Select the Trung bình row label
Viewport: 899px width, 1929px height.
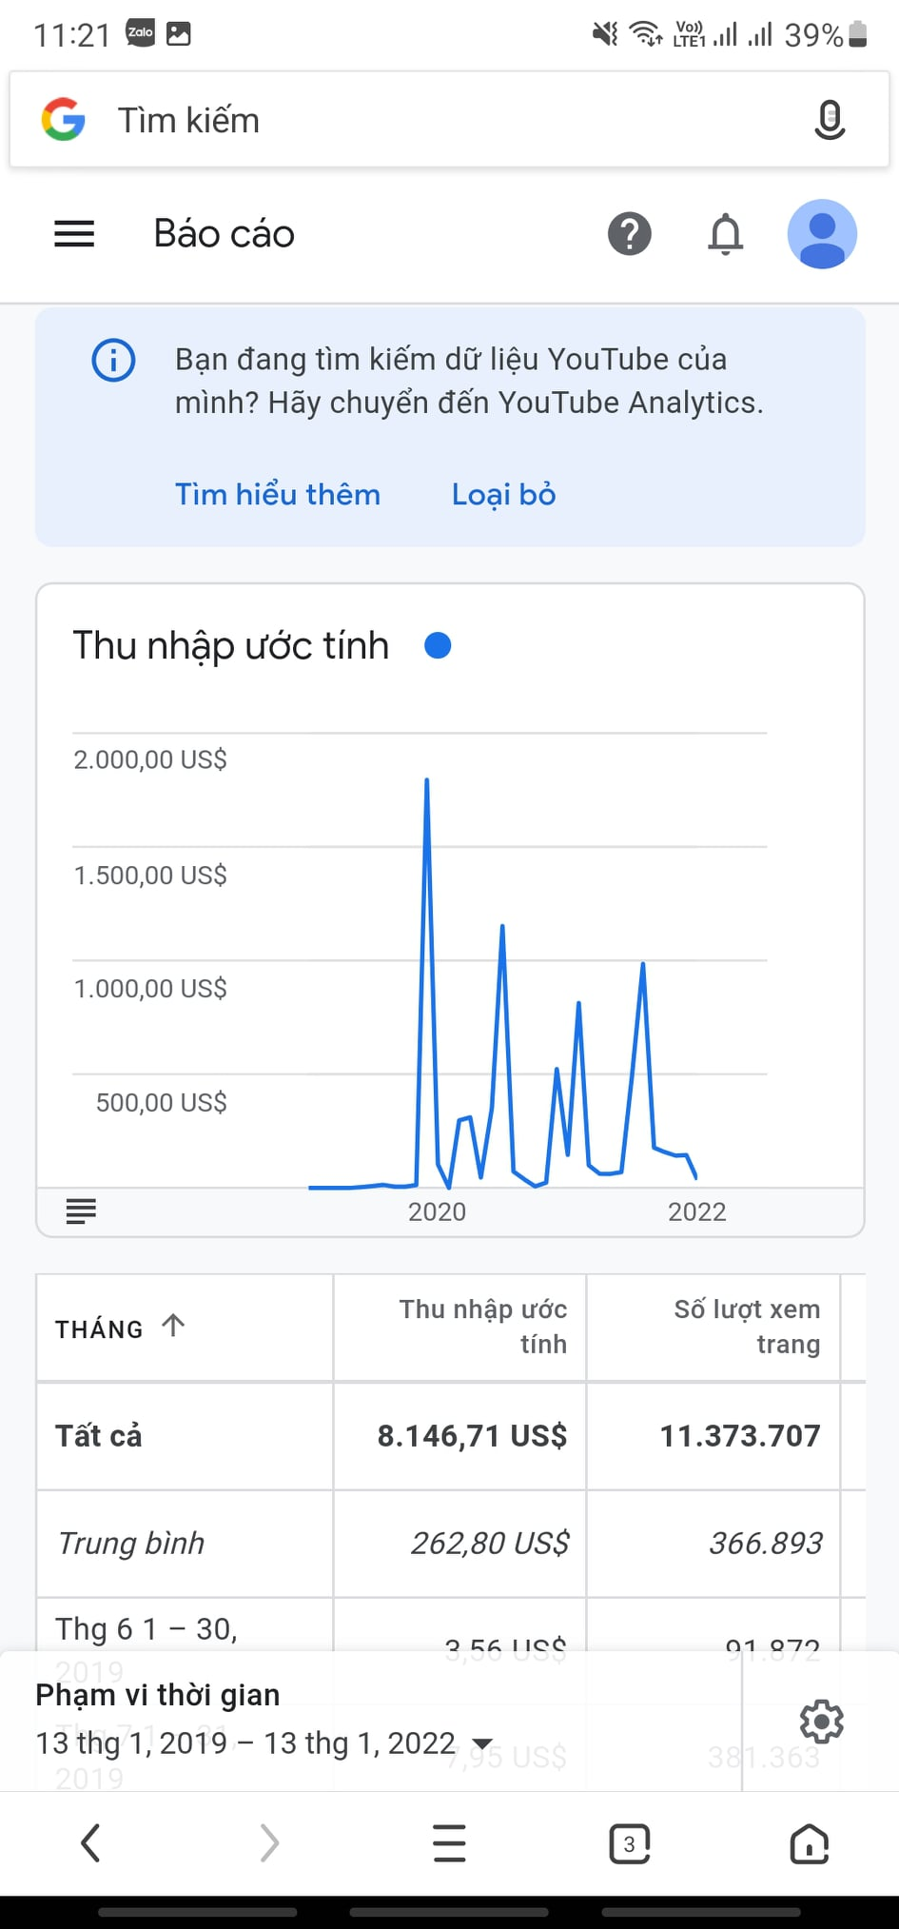[x=131, y=1544]
